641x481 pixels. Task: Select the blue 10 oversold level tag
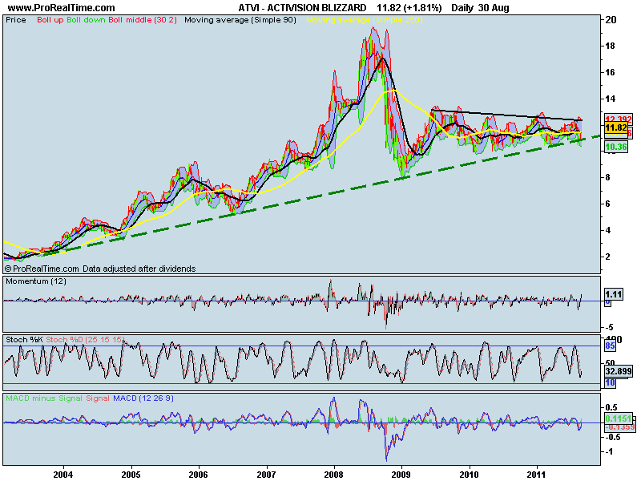[610, 383]
